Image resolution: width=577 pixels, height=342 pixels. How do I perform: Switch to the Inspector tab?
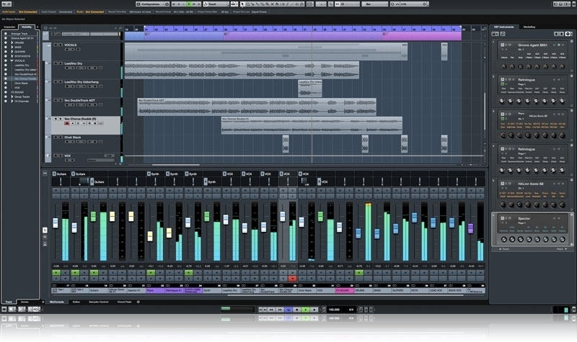pos(9,27)
